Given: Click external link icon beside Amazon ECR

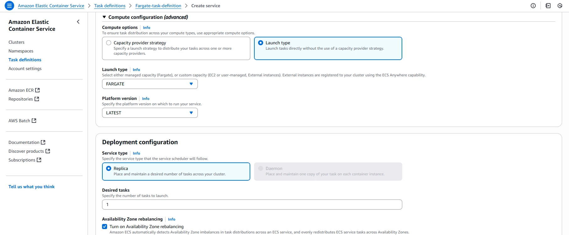Looking at the screenshot, I should (x=37, y=90).
